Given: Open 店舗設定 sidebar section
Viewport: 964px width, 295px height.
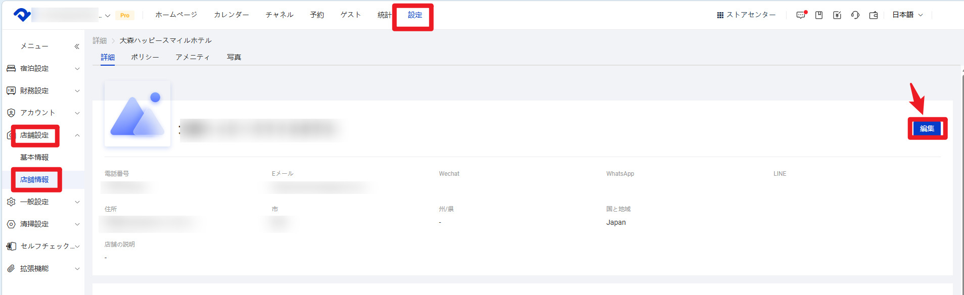Looking at the screenshot, I should [34, 135].
